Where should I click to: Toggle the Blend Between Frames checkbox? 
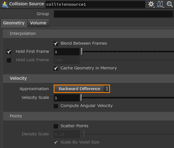[56, 44]
